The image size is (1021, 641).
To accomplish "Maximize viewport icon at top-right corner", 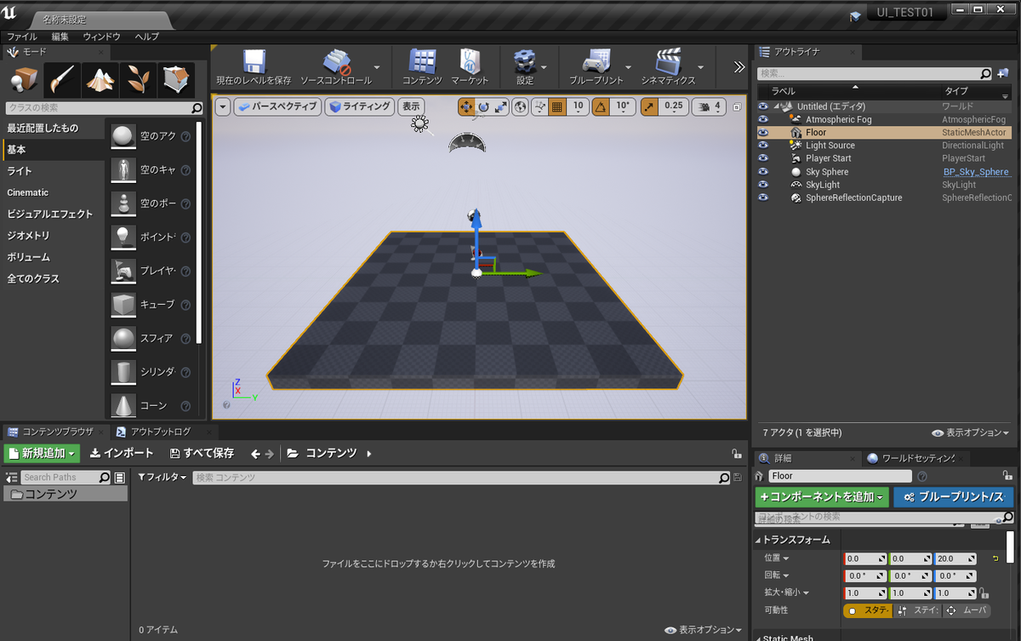I will [x=738, y=106].
